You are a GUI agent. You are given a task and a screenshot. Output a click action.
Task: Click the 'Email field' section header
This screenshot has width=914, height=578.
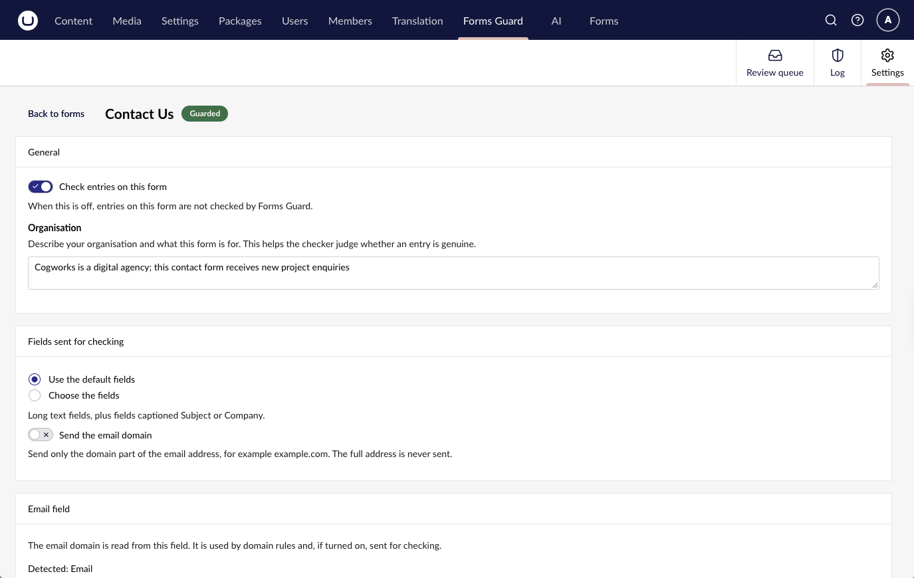(49, 509)
